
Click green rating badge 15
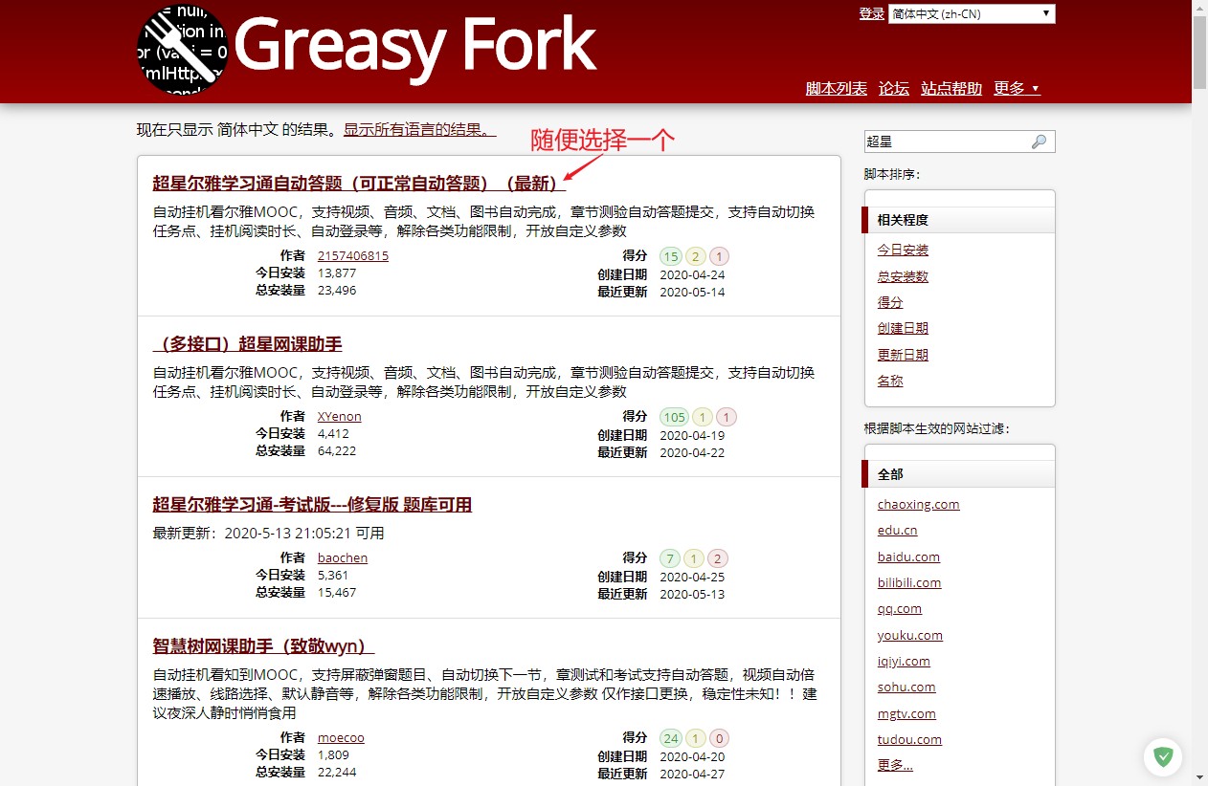tap(671, 256)
